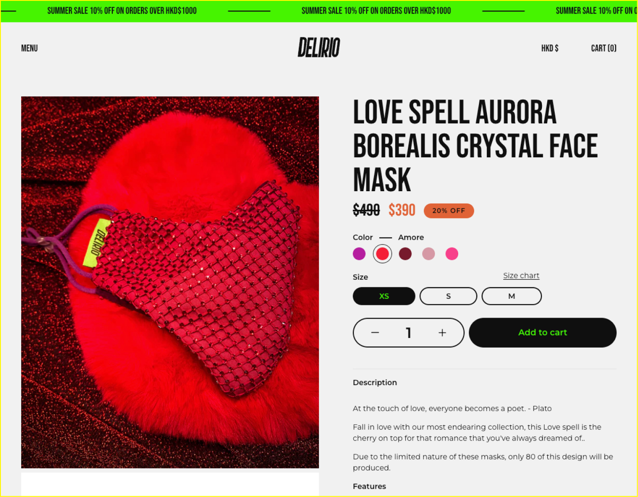This screenshot has height=497, width=638.
Task: Click the 20% OFF discount badge
Action: (x=449, y=211)
